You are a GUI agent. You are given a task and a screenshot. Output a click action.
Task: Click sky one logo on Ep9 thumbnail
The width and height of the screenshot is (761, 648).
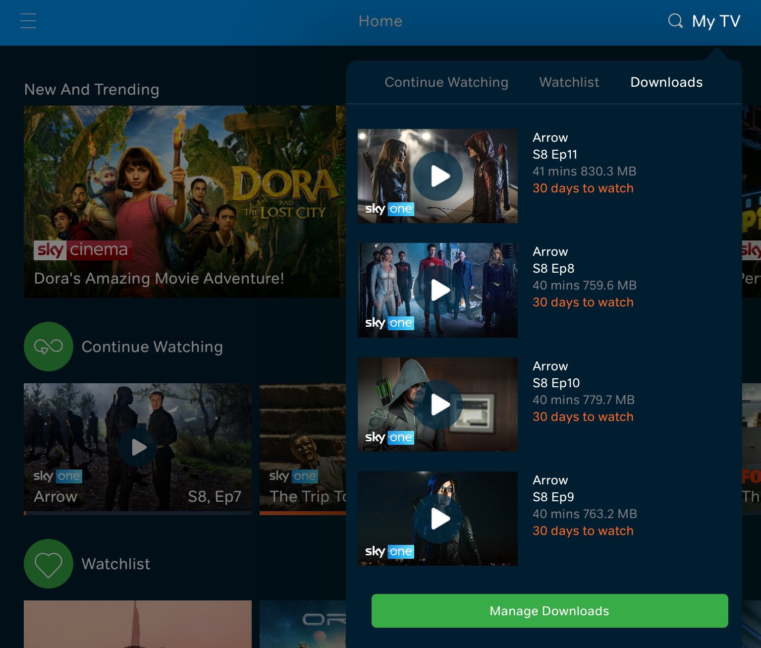click(389, 551)
